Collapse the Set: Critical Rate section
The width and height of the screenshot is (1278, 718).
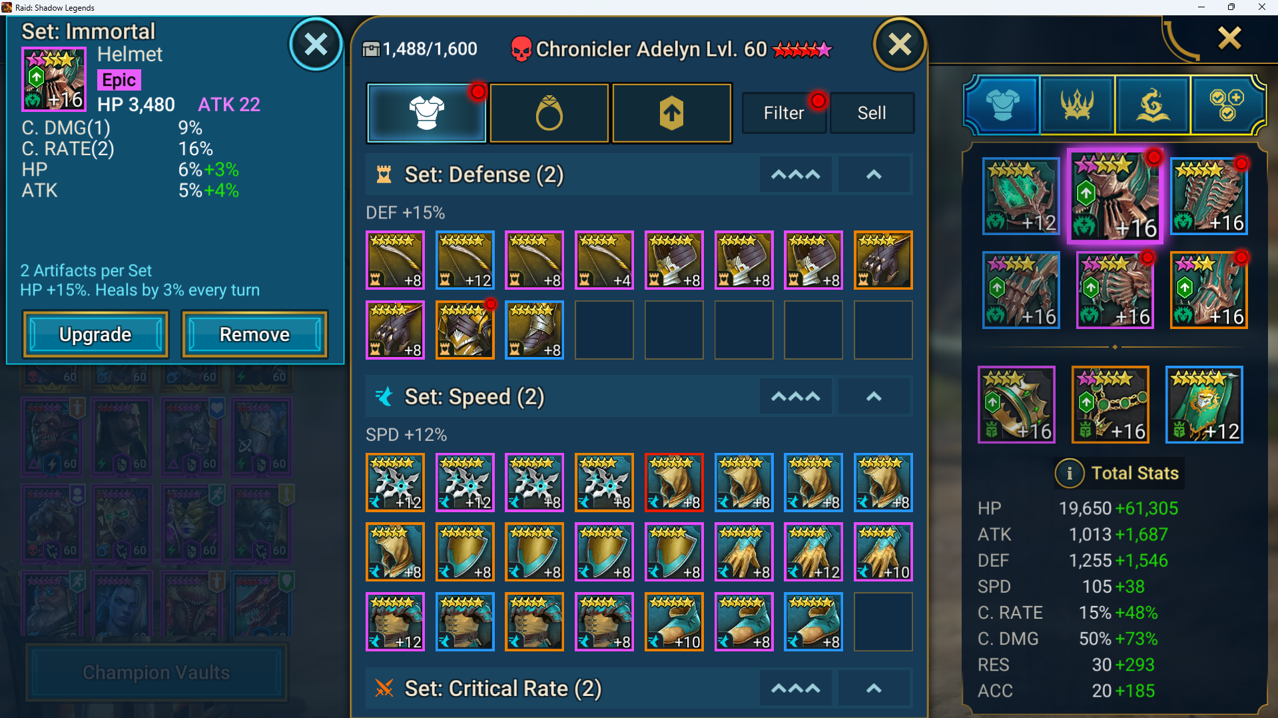pos(874,688)
